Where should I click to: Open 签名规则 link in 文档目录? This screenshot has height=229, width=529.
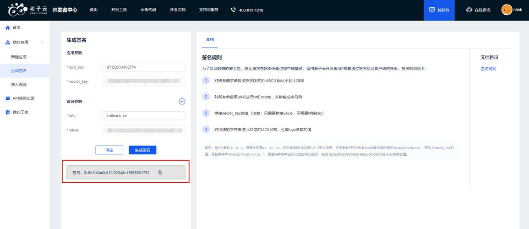click(488, 69)
